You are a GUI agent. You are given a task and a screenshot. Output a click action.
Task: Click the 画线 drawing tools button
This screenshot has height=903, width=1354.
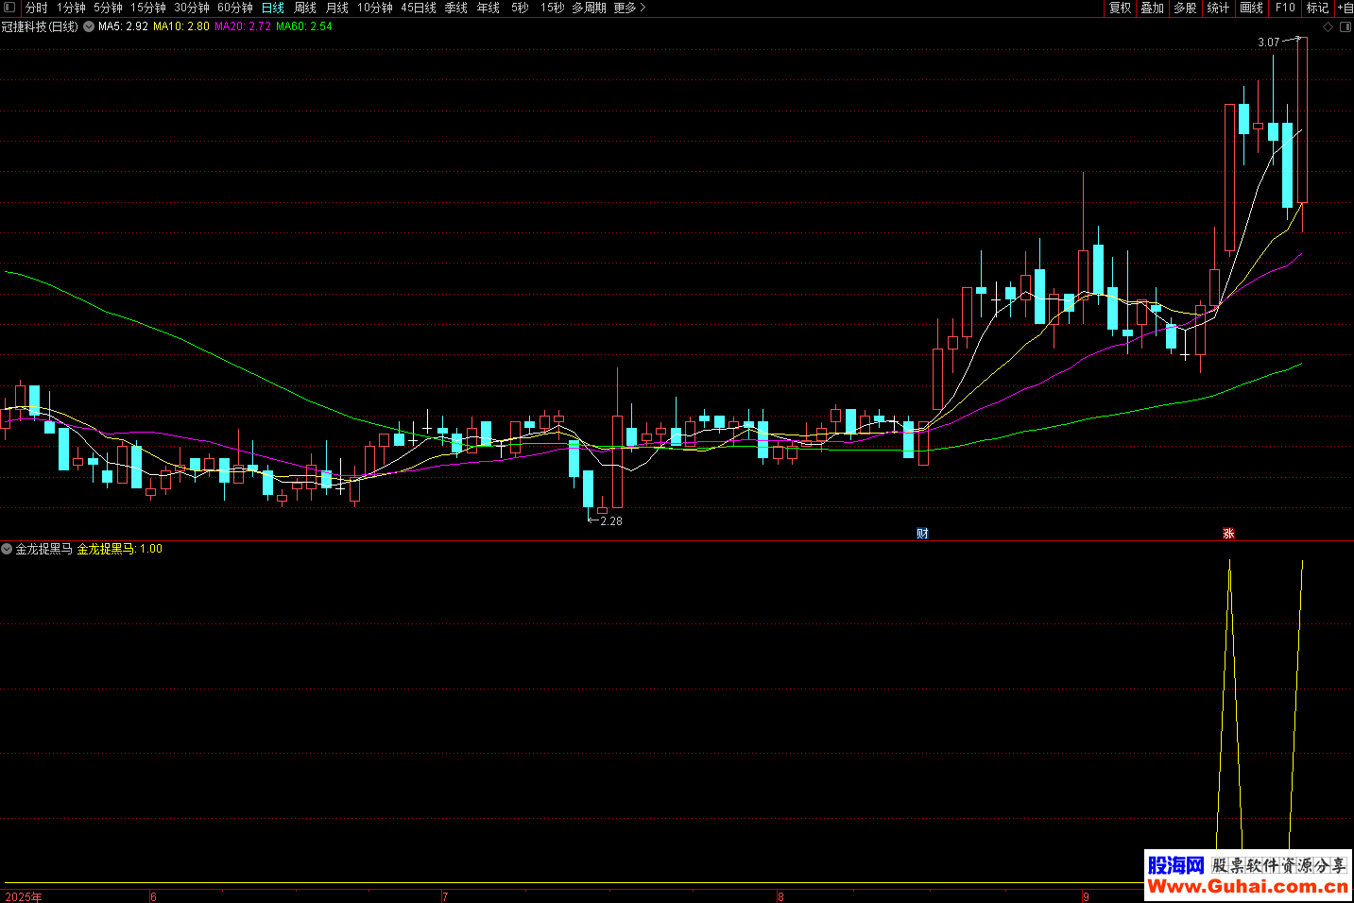point(1251,8)
